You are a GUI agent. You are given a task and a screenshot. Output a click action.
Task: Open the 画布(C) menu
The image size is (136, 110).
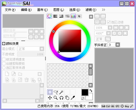42,10
